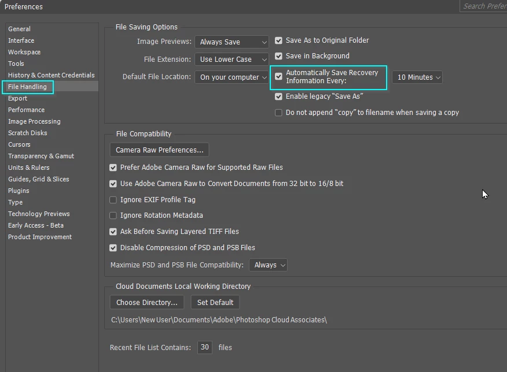Open Export preferences

coord(18,98)
